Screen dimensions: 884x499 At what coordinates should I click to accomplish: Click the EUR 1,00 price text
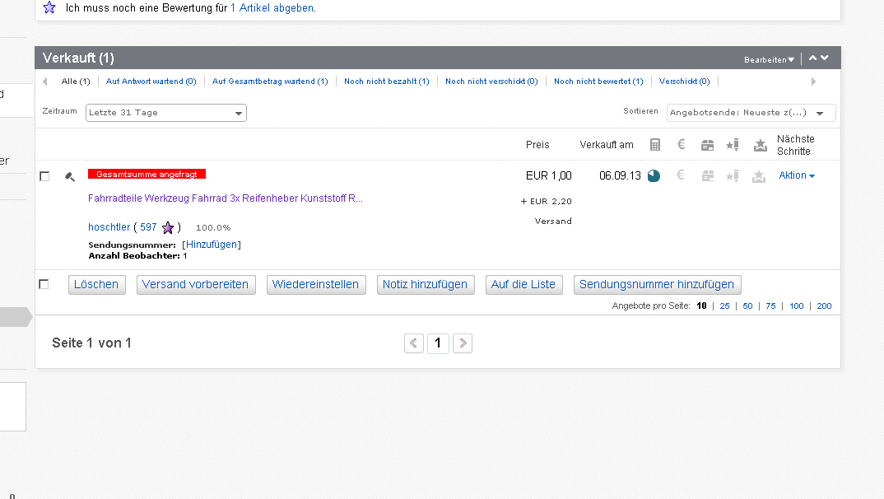[x=548, y=176]
